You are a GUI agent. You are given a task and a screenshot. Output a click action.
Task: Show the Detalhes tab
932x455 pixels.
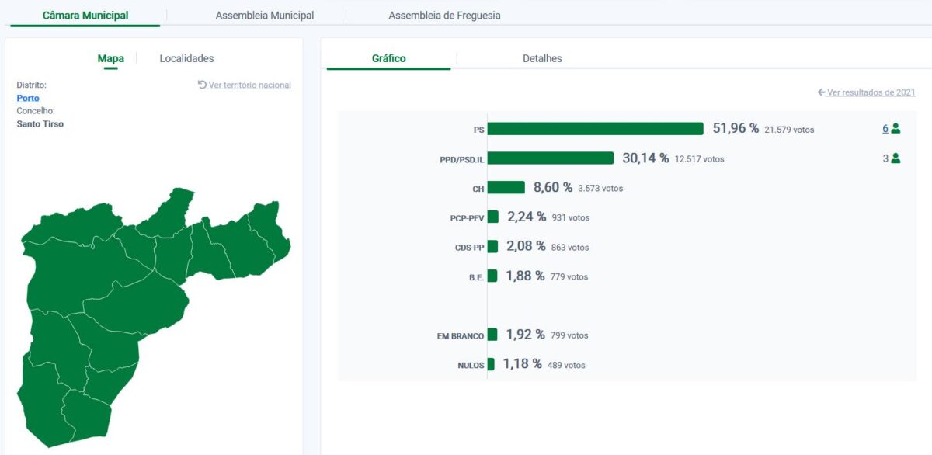click(x=542, y=58)
